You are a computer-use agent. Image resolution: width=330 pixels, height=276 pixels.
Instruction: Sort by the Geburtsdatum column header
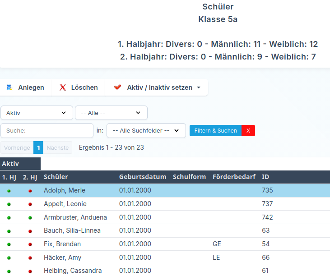coord(143,177)
